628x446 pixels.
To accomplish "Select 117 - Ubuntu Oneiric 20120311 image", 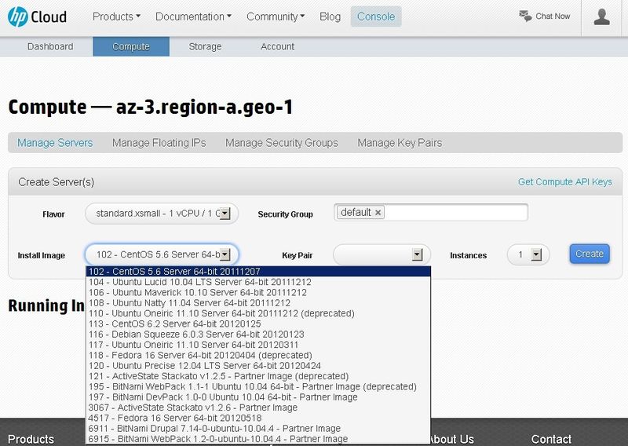I will (258, 344).
